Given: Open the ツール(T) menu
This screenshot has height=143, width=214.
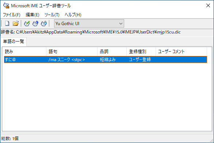Looking at the screenshot, I should click(x=52, y=15).
